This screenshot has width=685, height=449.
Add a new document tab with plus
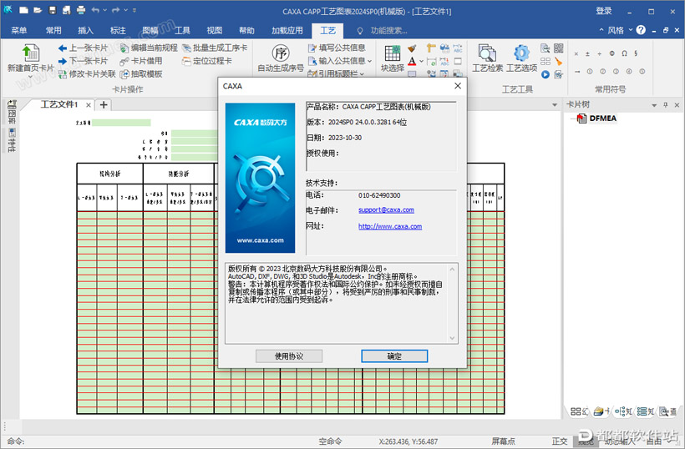click(104, 104)
